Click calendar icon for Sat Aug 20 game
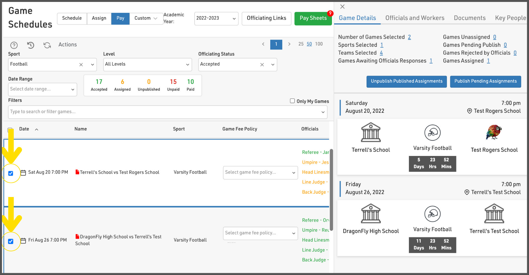Screen dimensions: 529x275 pos(23,172)
